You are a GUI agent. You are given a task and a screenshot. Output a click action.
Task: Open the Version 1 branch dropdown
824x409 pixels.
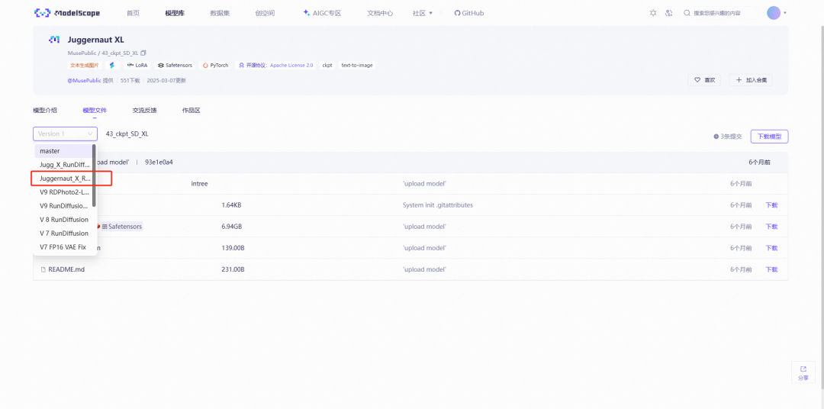click(x=65, y=134)
